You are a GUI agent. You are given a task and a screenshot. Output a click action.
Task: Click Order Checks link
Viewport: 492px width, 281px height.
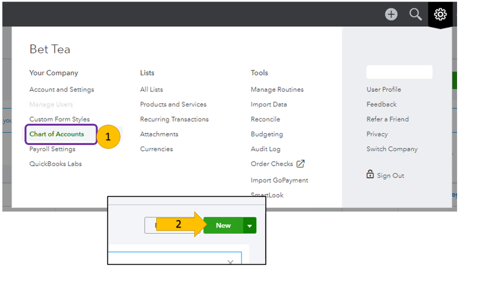272,164
